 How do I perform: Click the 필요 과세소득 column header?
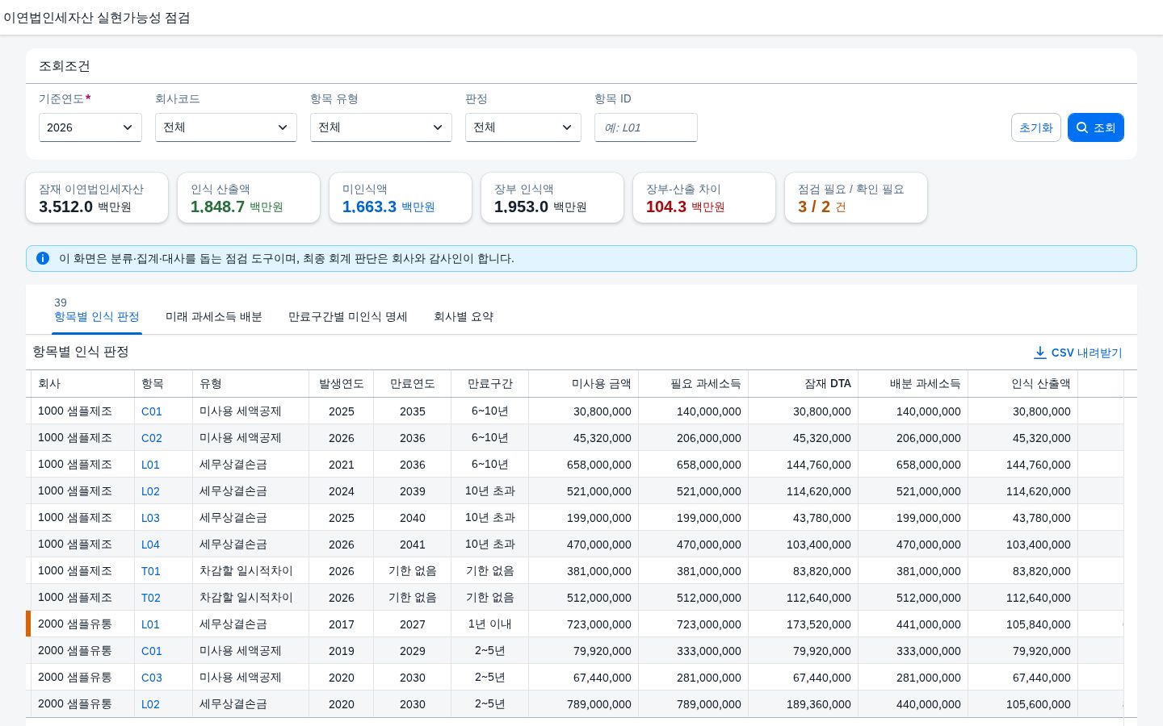click(x=694, y=384)
